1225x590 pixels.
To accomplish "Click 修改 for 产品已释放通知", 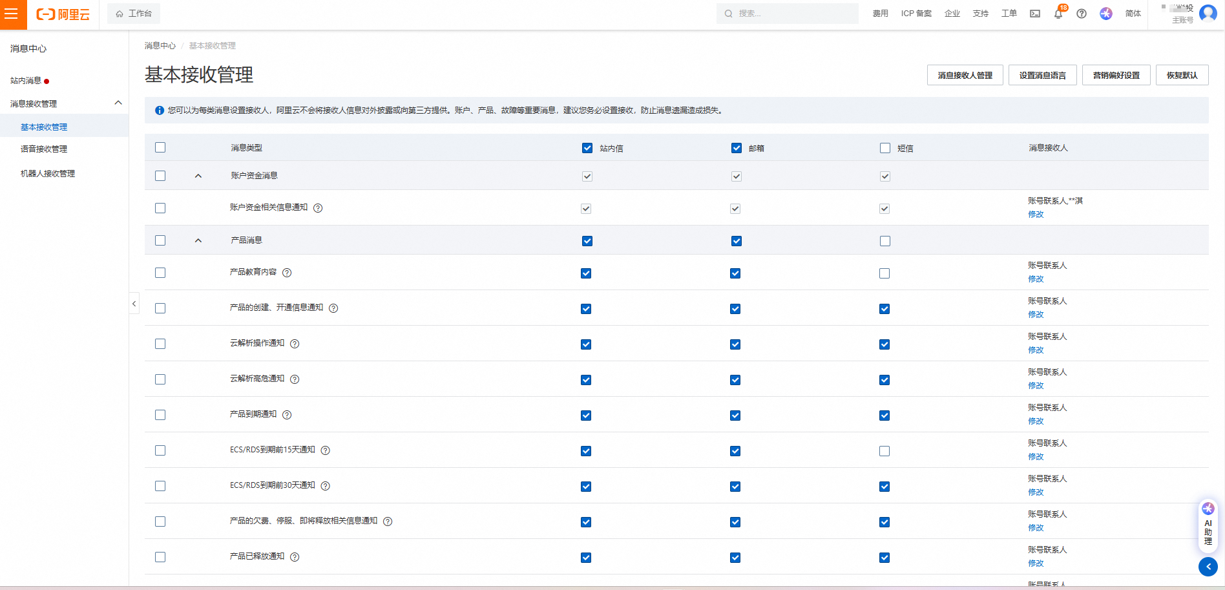I will [x=1036, y=564].
